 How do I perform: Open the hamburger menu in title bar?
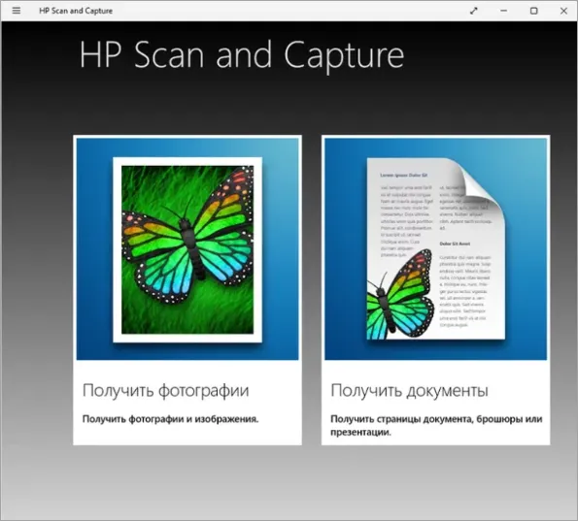17,11
